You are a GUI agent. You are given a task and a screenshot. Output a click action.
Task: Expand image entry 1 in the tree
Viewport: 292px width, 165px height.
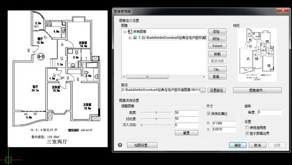coord(130,38)
